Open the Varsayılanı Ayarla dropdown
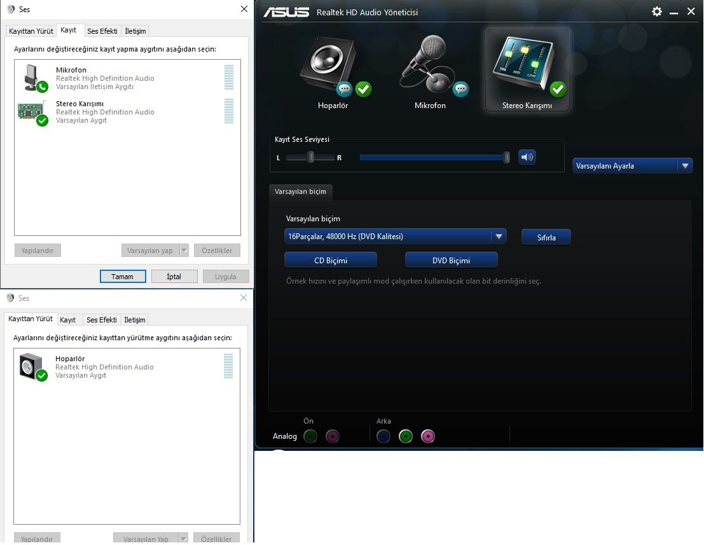 tap(632, 165)
